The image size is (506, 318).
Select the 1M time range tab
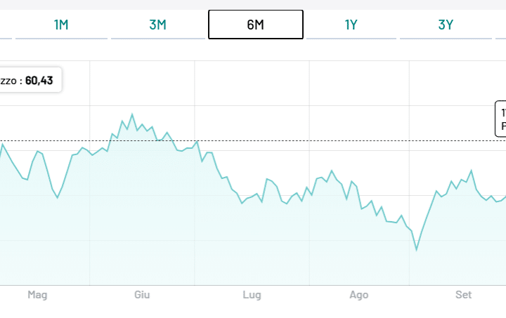coord(61,25)
